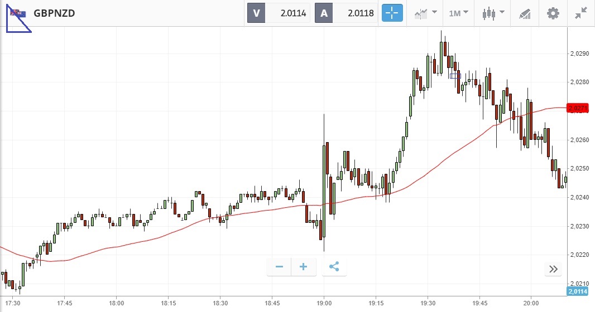595x312 pixels.
Task: Click the GBPNZD flag icon
Action: (17, 13)
